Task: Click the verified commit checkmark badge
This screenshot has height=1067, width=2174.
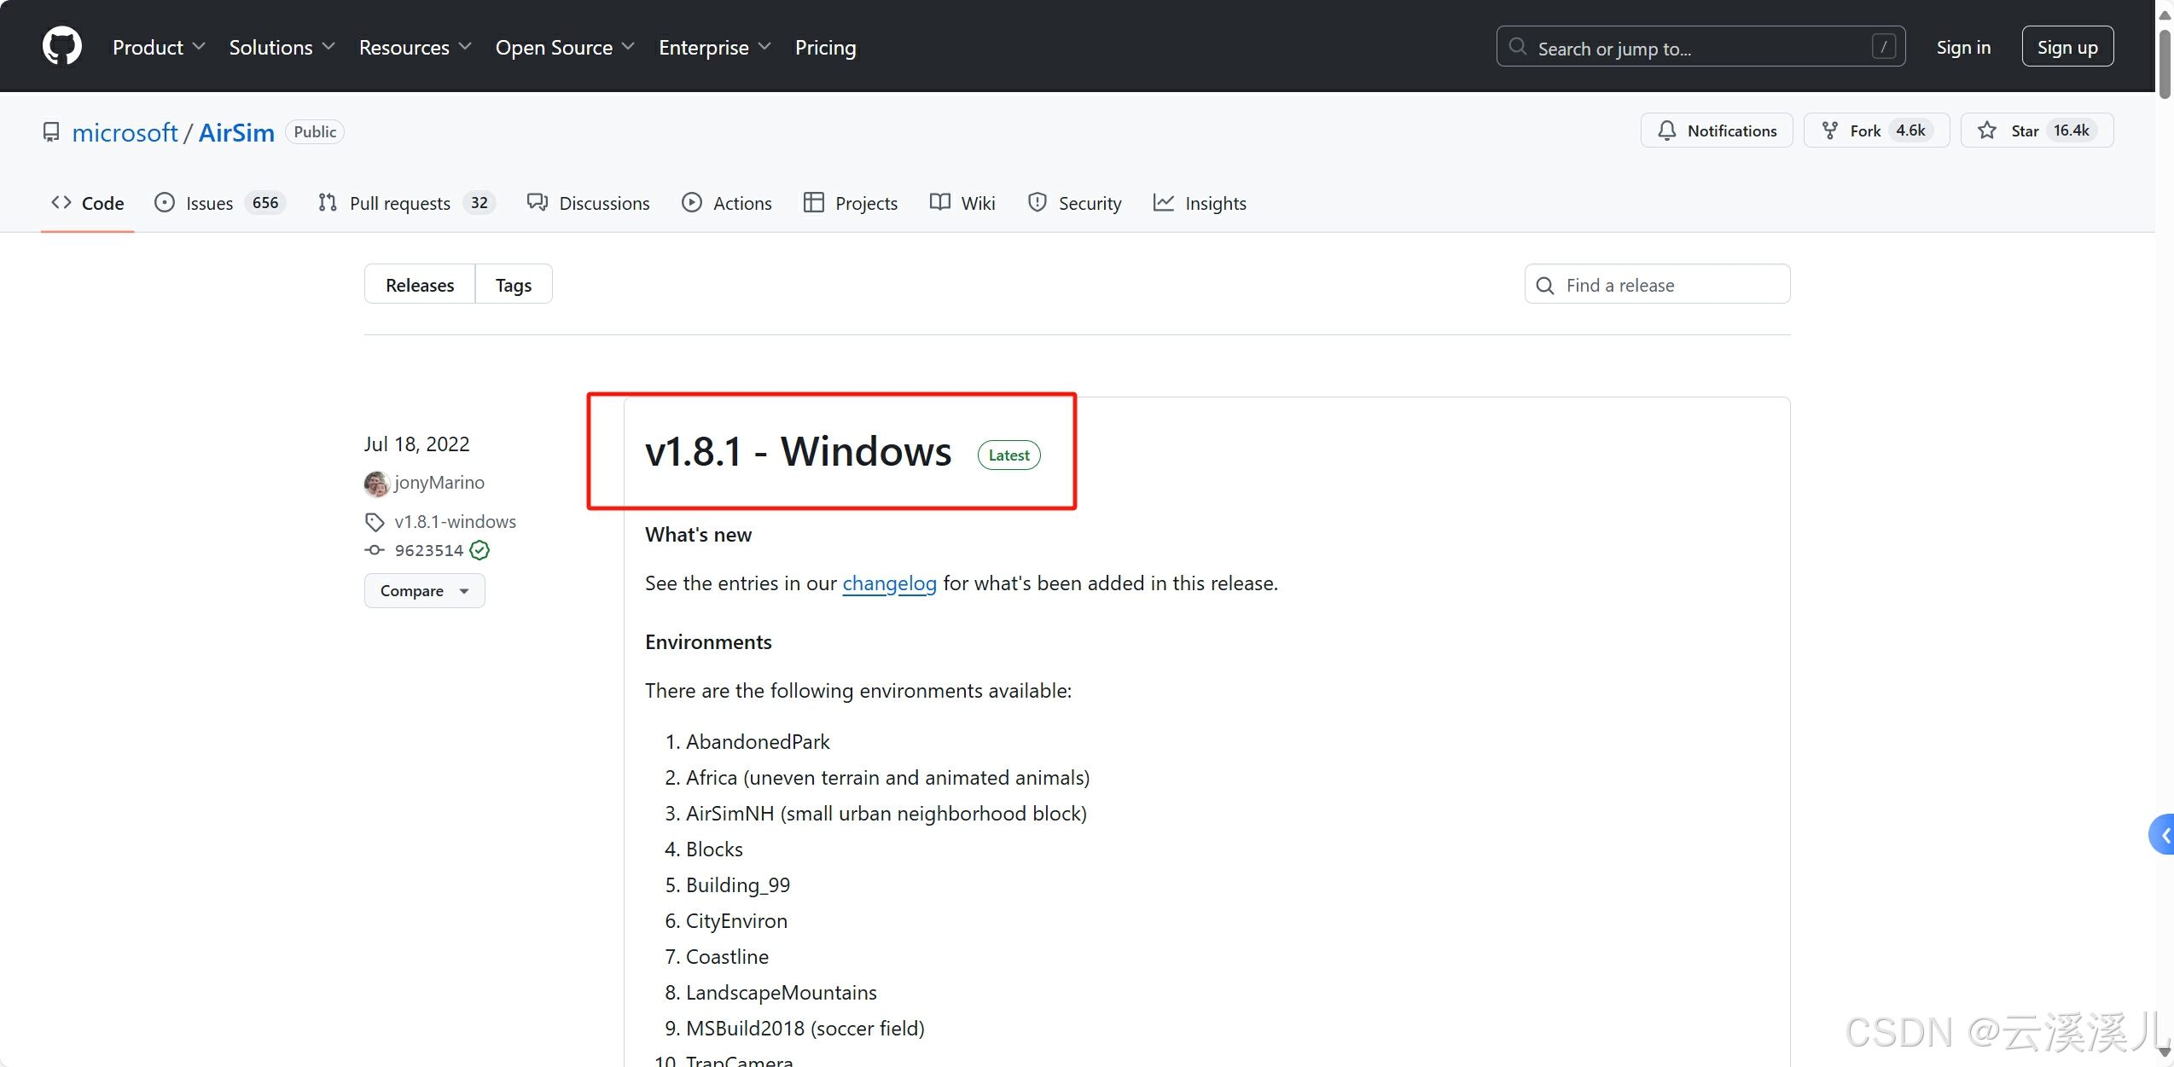Action: click(480, 550)
